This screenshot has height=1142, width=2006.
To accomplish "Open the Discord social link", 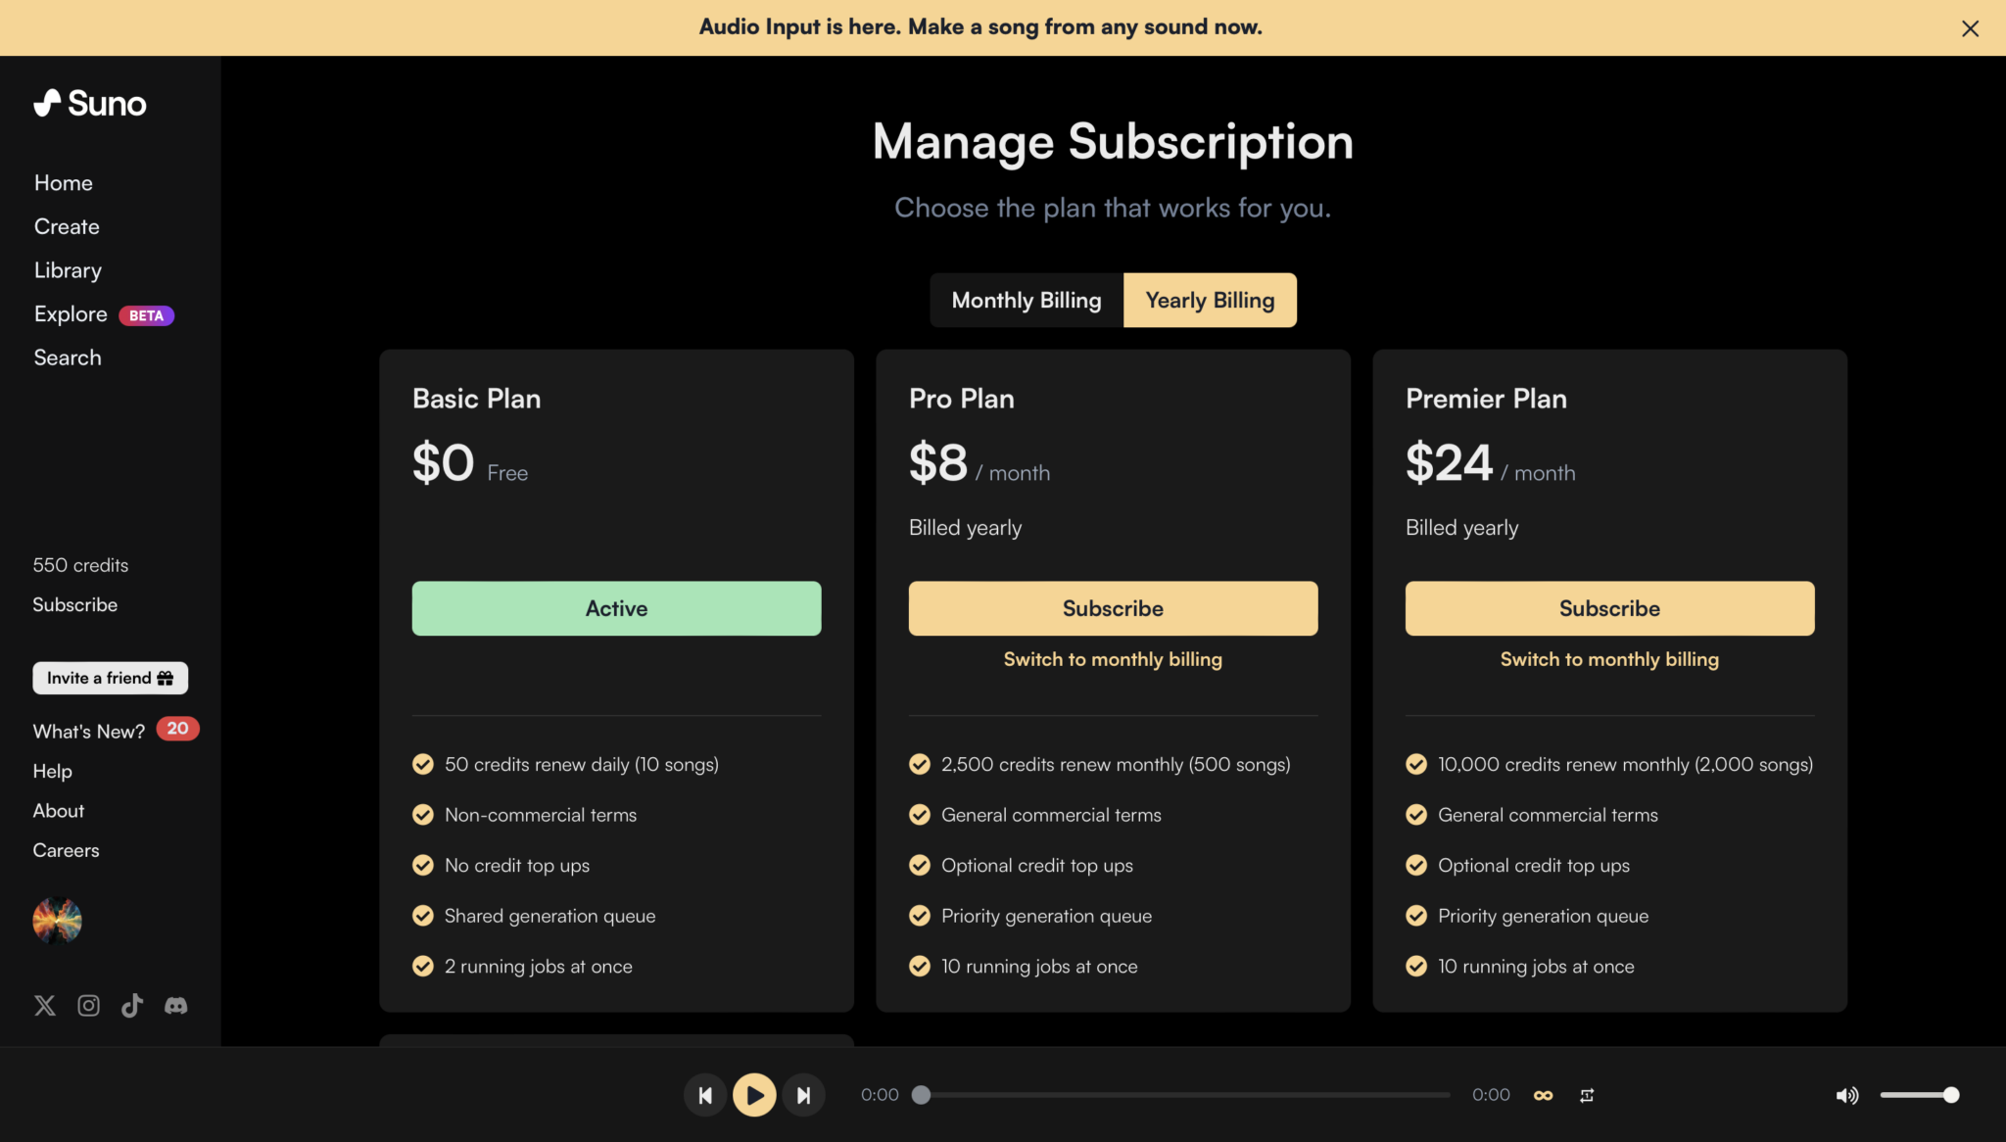I will [x=176, y=1006].
